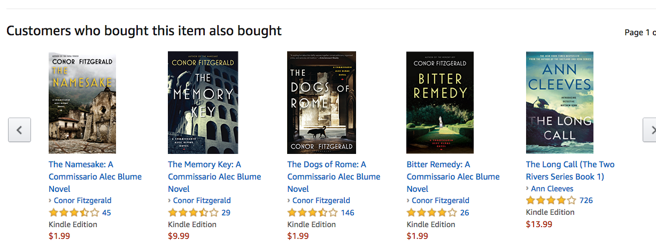Open the 146 reviews count link

coord(348,213)
